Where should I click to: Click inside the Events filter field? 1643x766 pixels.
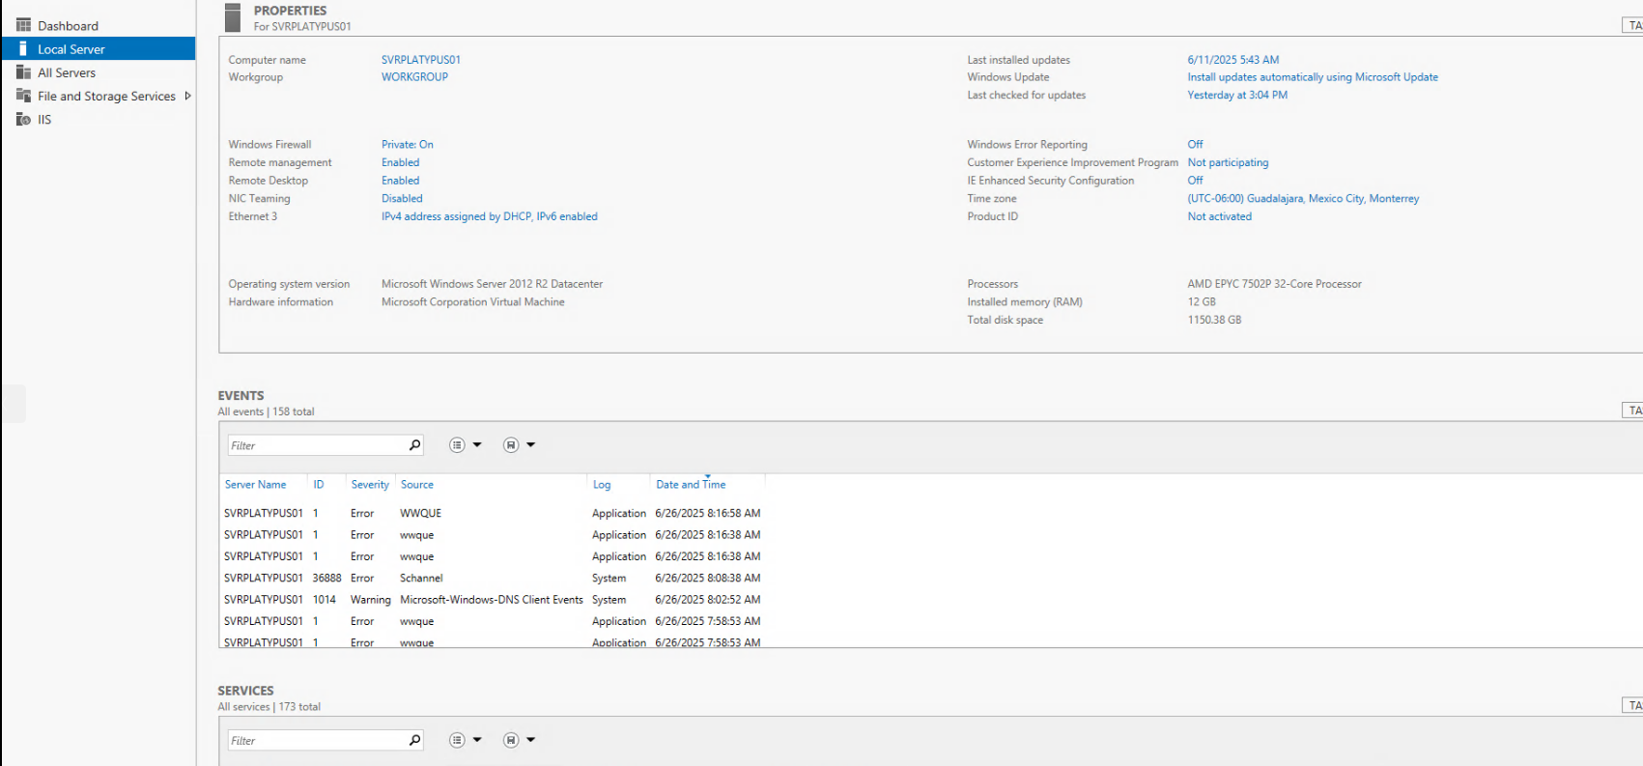point(316,445)
